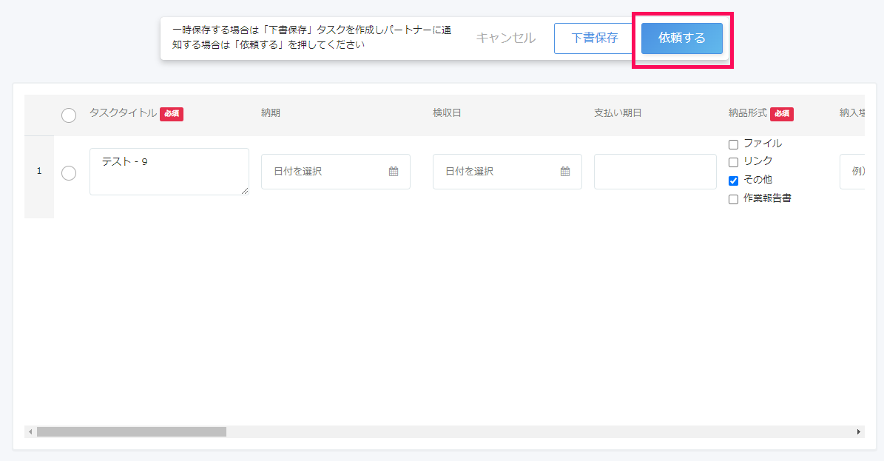Click calendar icon in 納期 field
The width and height of the screenshot is (884, 461).
click(x=394, y=172)
